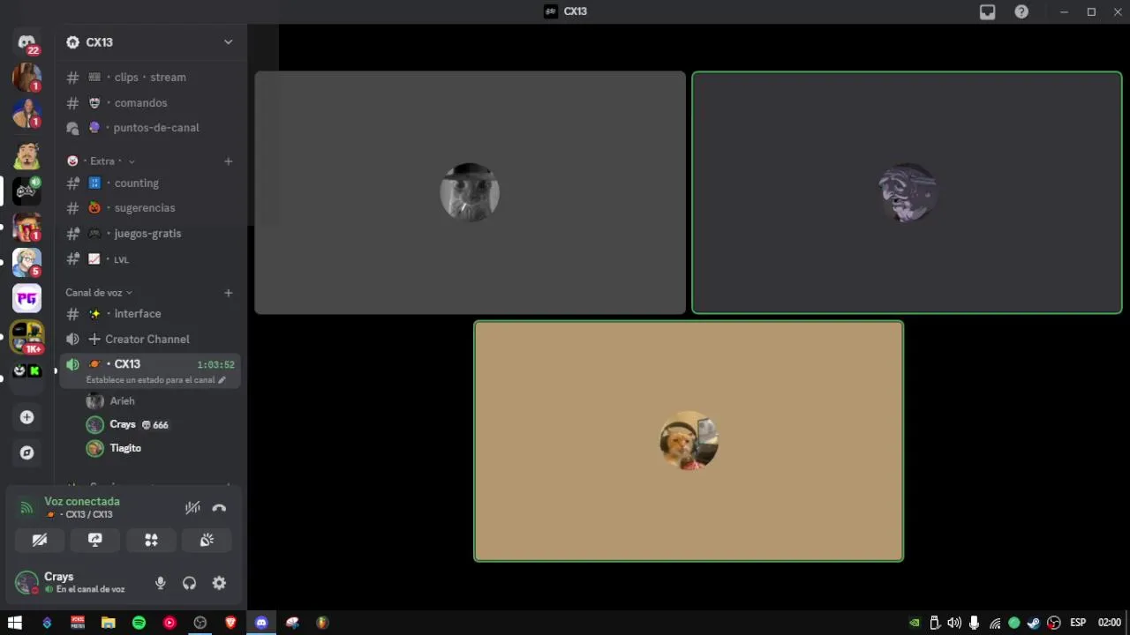This screenshot has width=1130, height=635.
Task: Open the clips · stream channel
Action: coord(150,78)
